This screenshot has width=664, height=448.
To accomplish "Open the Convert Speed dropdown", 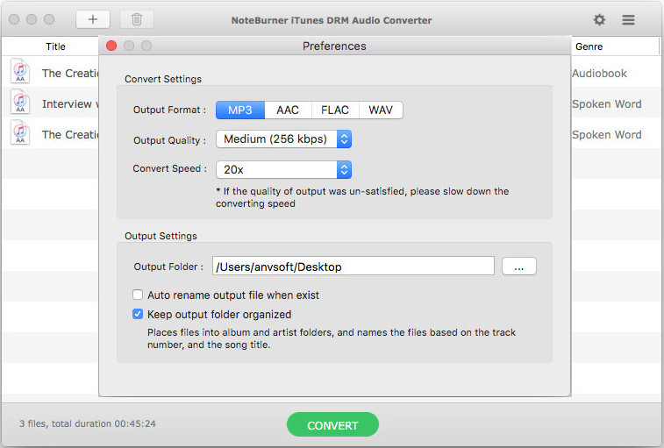I will click(x=283, y=169).
